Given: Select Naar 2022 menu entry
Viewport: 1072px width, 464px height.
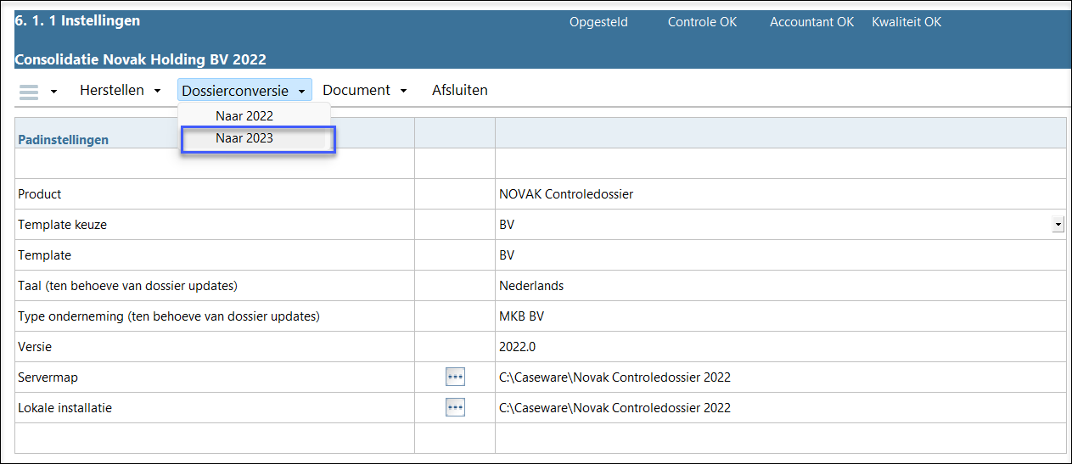Looking at the screenshot, I should coord(244,116).
